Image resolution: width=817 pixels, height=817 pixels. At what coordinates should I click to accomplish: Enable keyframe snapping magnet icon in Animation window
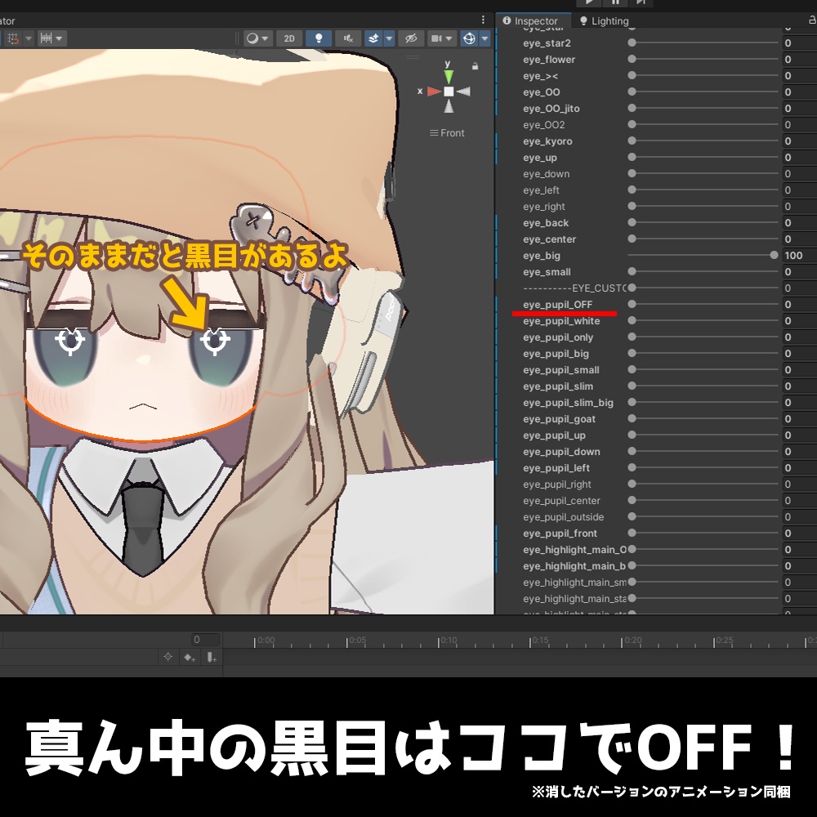(x=168, y=657)
